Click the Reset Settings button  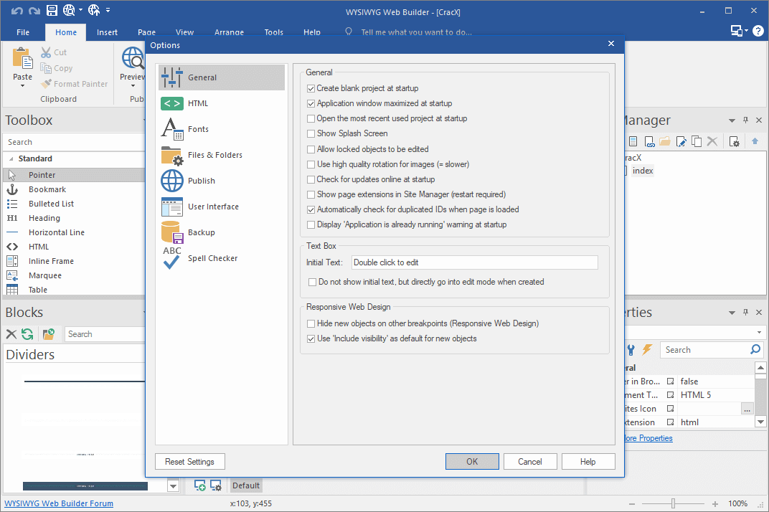click(x=190, y=462)
